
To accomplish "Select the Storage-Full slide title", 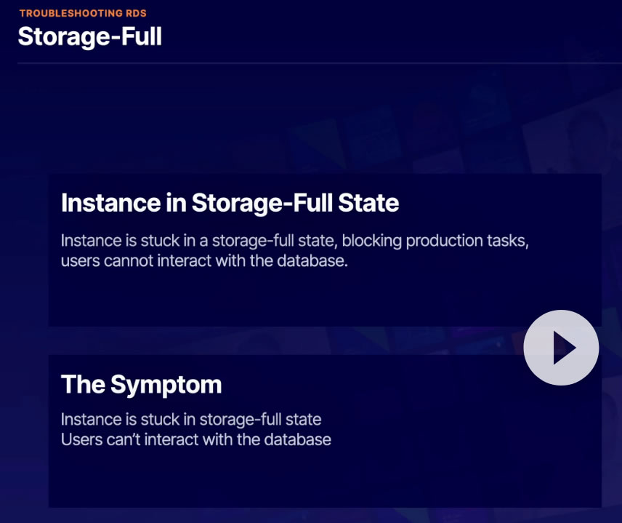I will (x=89, y=36).
